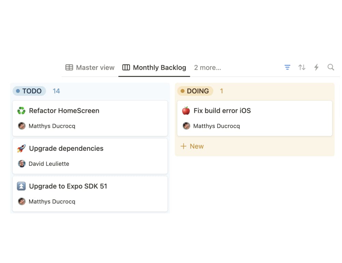Open automations lightning bolt icon
The width and height of the screenshot is (342, 263).
click(x=316, y=67)
